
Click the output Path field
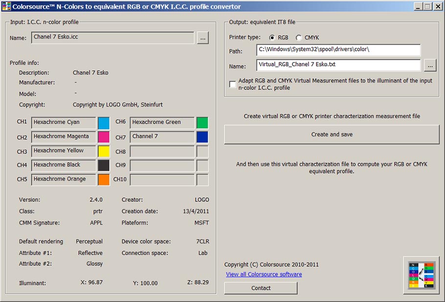pyautogui.click(x=338, y=50)
